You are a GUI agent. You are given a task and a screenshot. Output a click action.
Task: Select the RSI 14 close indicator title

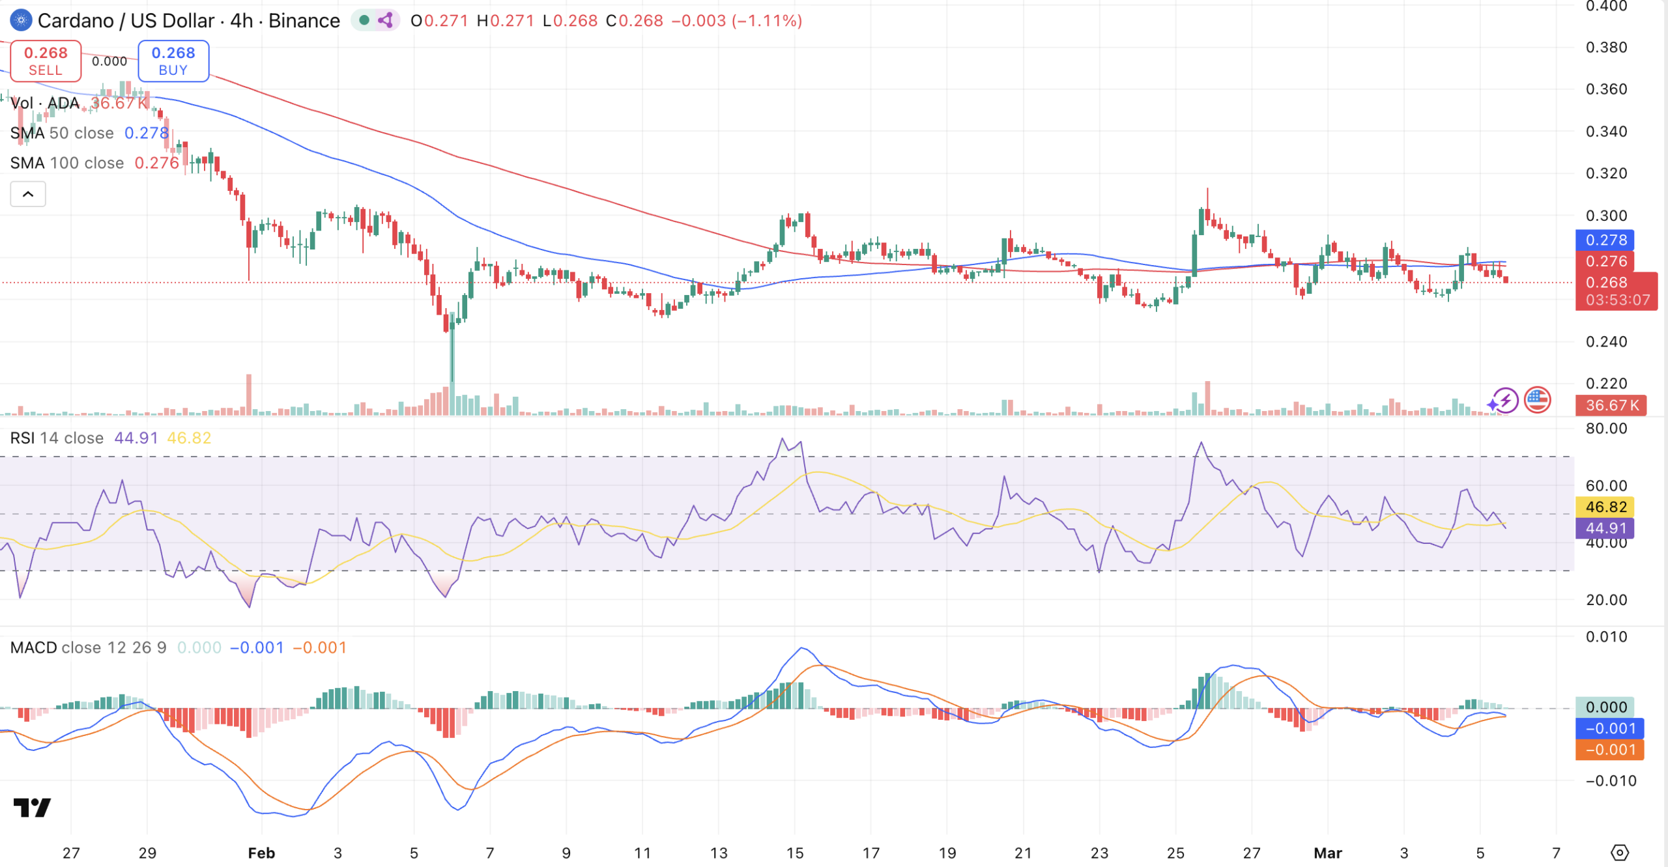[x=56, y=438]
